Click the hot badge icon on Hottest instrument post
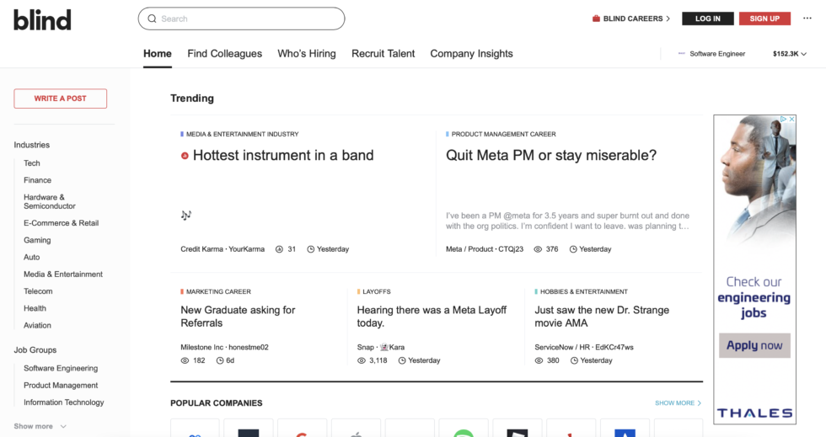This screenshot has width=826, height=437. 185,156
